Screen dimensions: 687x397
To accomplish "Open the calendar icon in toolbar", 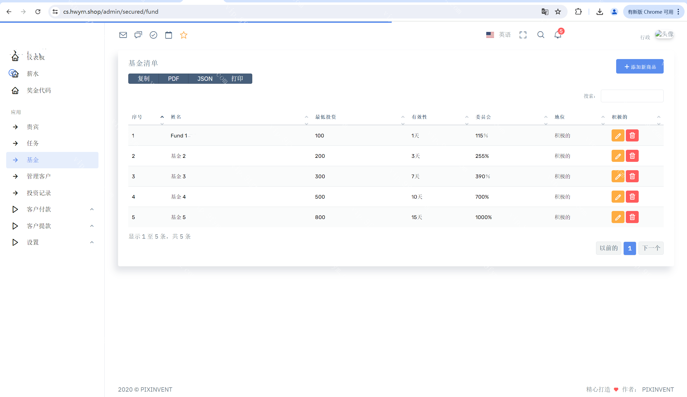I will click(169, 35).
